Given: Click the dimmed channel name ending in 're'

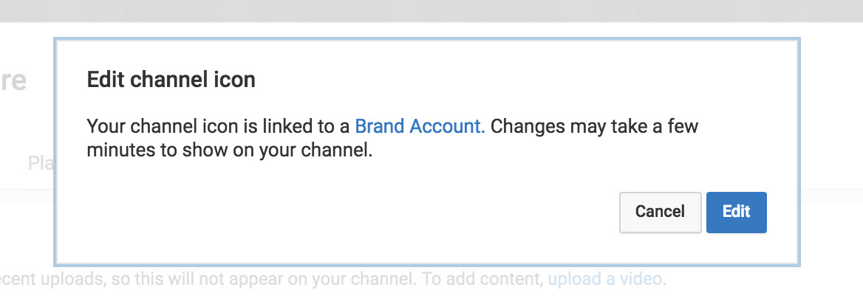Looking at the screenshot, I should 15,81.
